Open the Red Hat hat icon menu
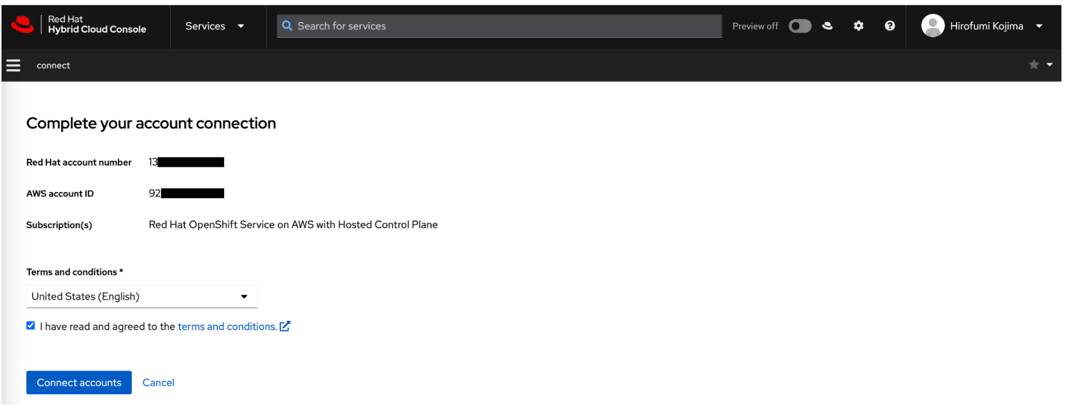1069x408 pixels. tap(828, 26)
